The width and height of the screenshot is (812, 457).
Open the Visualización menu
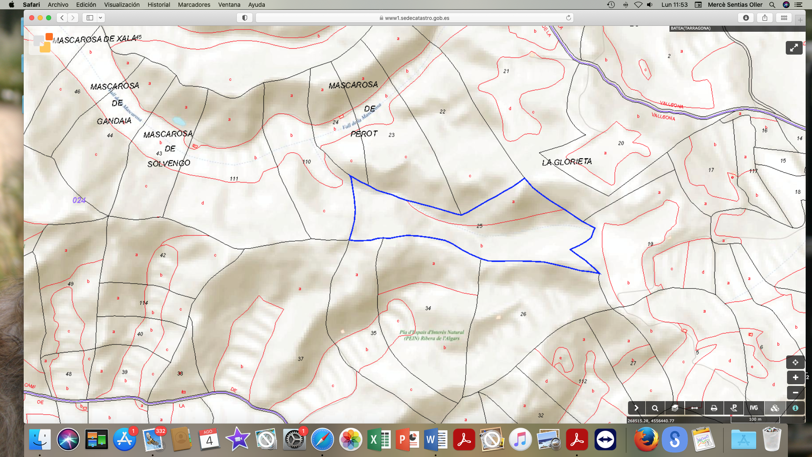(121, 5)
